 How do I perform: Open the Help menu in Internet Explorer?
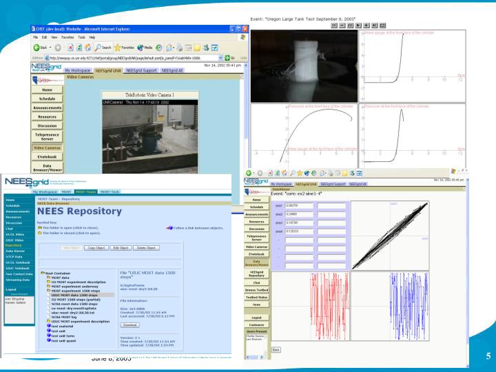[x=92, y=37]
